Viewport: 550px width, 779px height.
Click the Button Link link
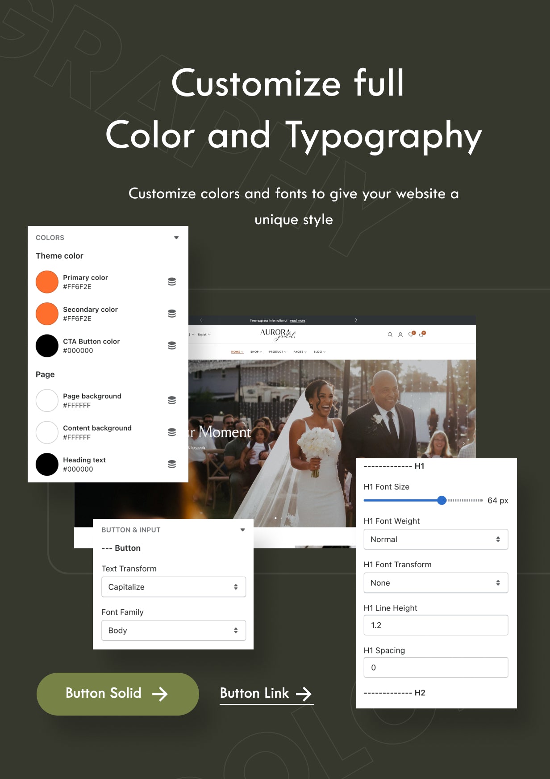[267, 694]
